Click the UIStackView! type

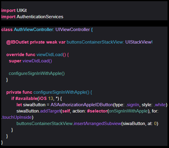[x=139, y=42]
